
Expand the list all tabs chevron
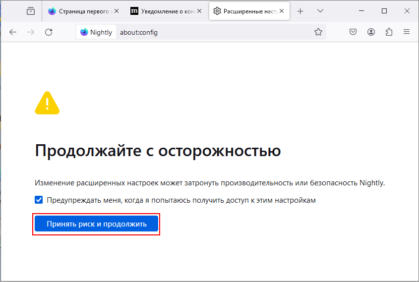(320, 11)
